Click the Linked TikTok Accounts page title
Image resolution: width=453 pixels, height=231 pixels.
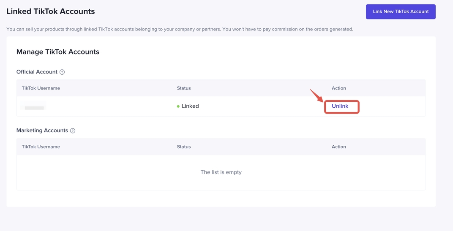[51, 12]
